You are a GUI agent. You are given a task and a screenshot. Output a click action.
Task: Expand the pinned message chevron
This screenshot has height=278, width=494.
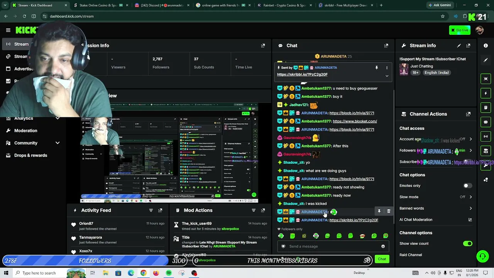pos(387,76)
